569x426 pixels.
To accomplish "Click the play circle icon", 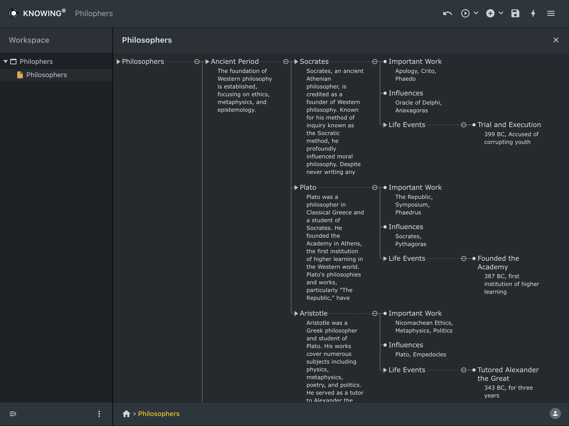I will [x=465, y=13].
